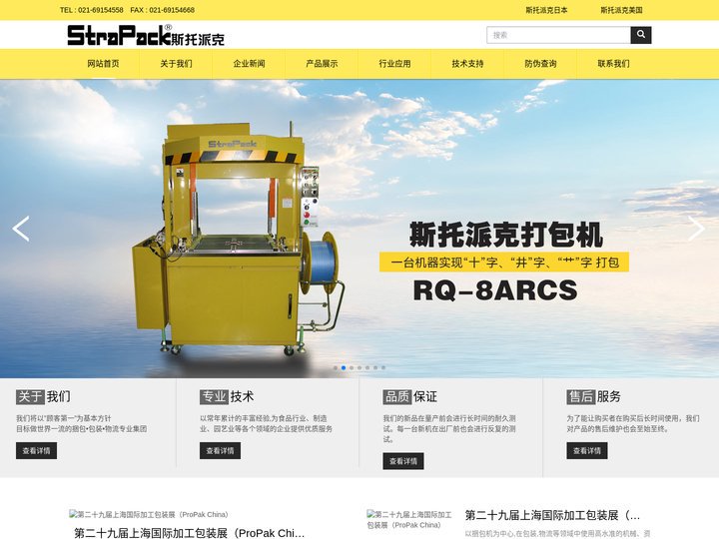Open the 技术支持 menu item

pyautogui.click(x=467, y=64)
